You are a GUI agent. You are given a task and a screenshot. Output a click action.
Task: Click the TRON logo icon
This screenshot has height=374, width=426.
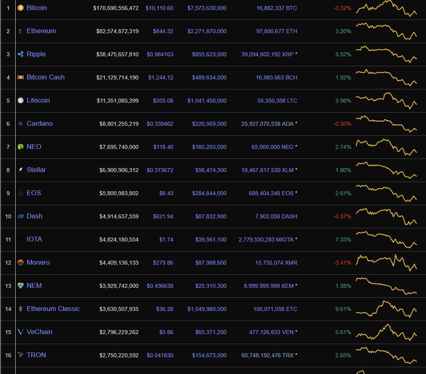coord(21,355)
